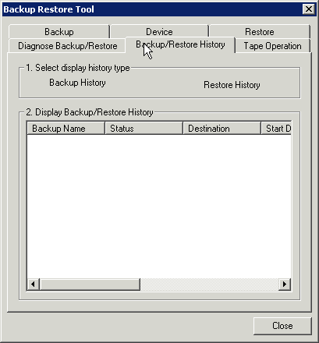
Task: Go to the Restore tab
Action: 260,32
